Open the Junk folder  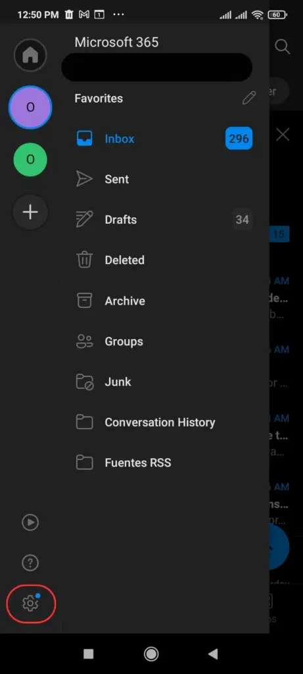tap(164, 382)
